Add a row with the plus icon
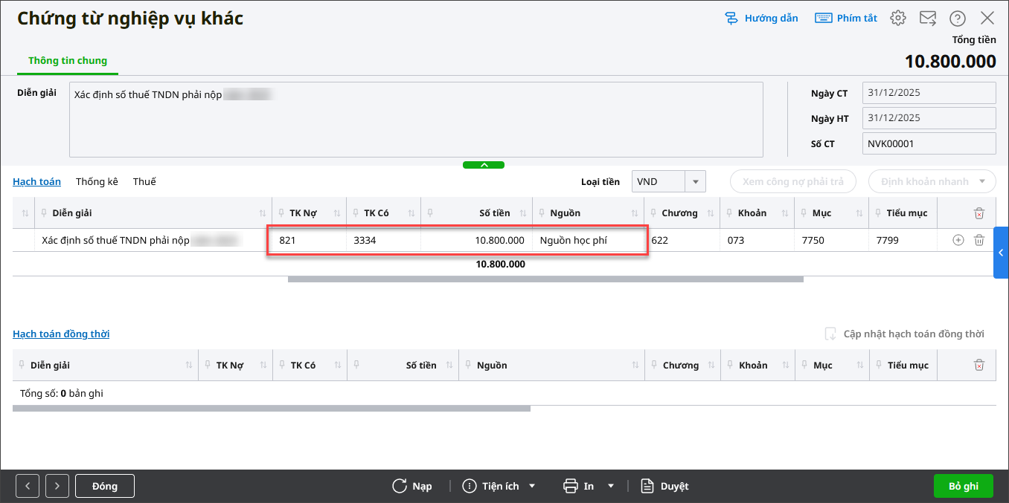Image resolution: width=1009 pixels, height=503 pixels. point(958,240)
